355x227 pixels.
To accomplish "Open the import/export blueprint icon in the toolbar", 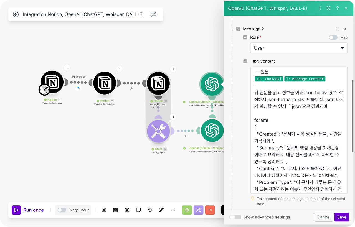I will (x=116, y=210).
